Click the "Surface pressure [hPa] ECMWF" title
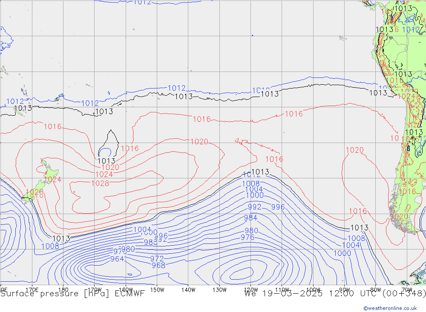The image size is (426, 312). coord(72,293)
